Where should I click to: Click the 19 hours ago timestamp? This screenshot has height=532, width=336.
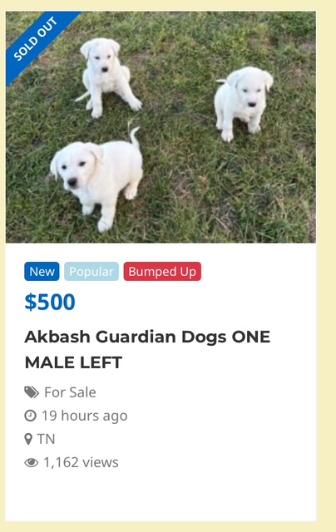pyautogui.click(x=85, y=416)
